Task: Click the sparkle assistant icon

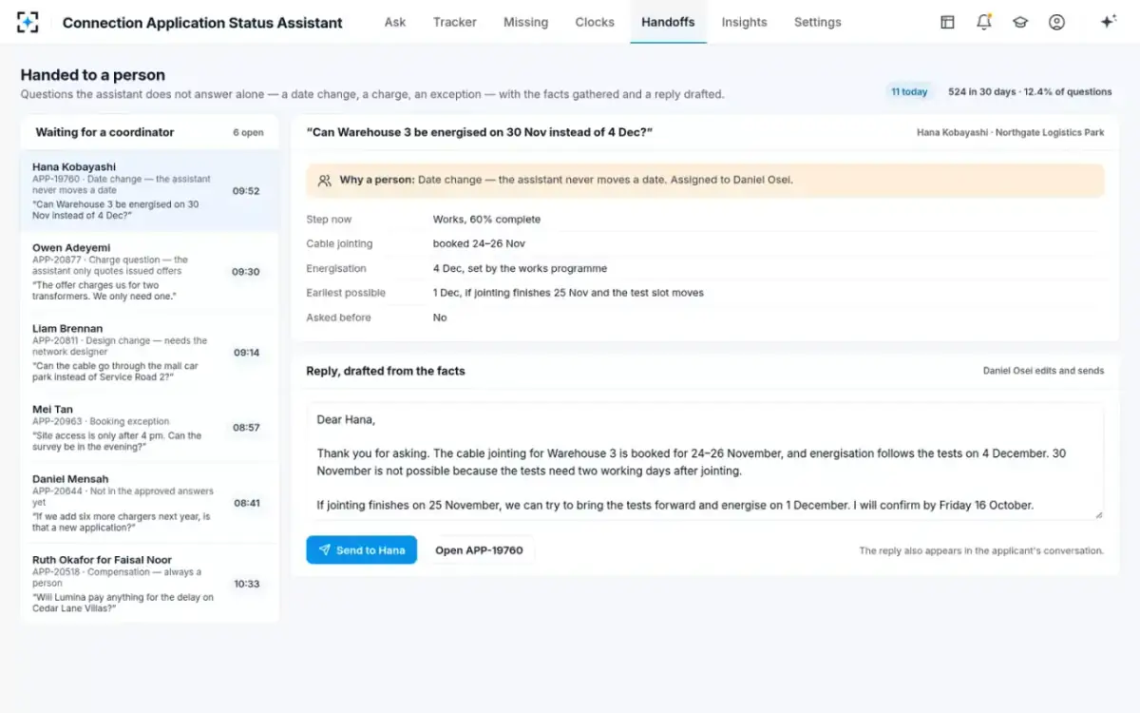Action: click(1108, 22)
